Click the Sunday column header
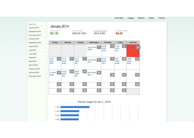This screenshot has height=138, width=194. [x=55, y=42]
